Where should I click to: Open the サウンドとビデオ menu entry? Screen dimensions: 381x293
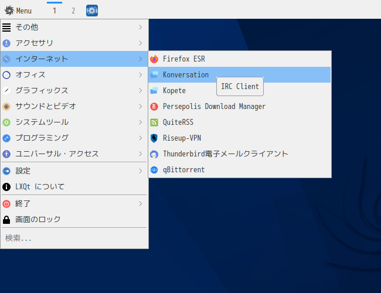74,107
